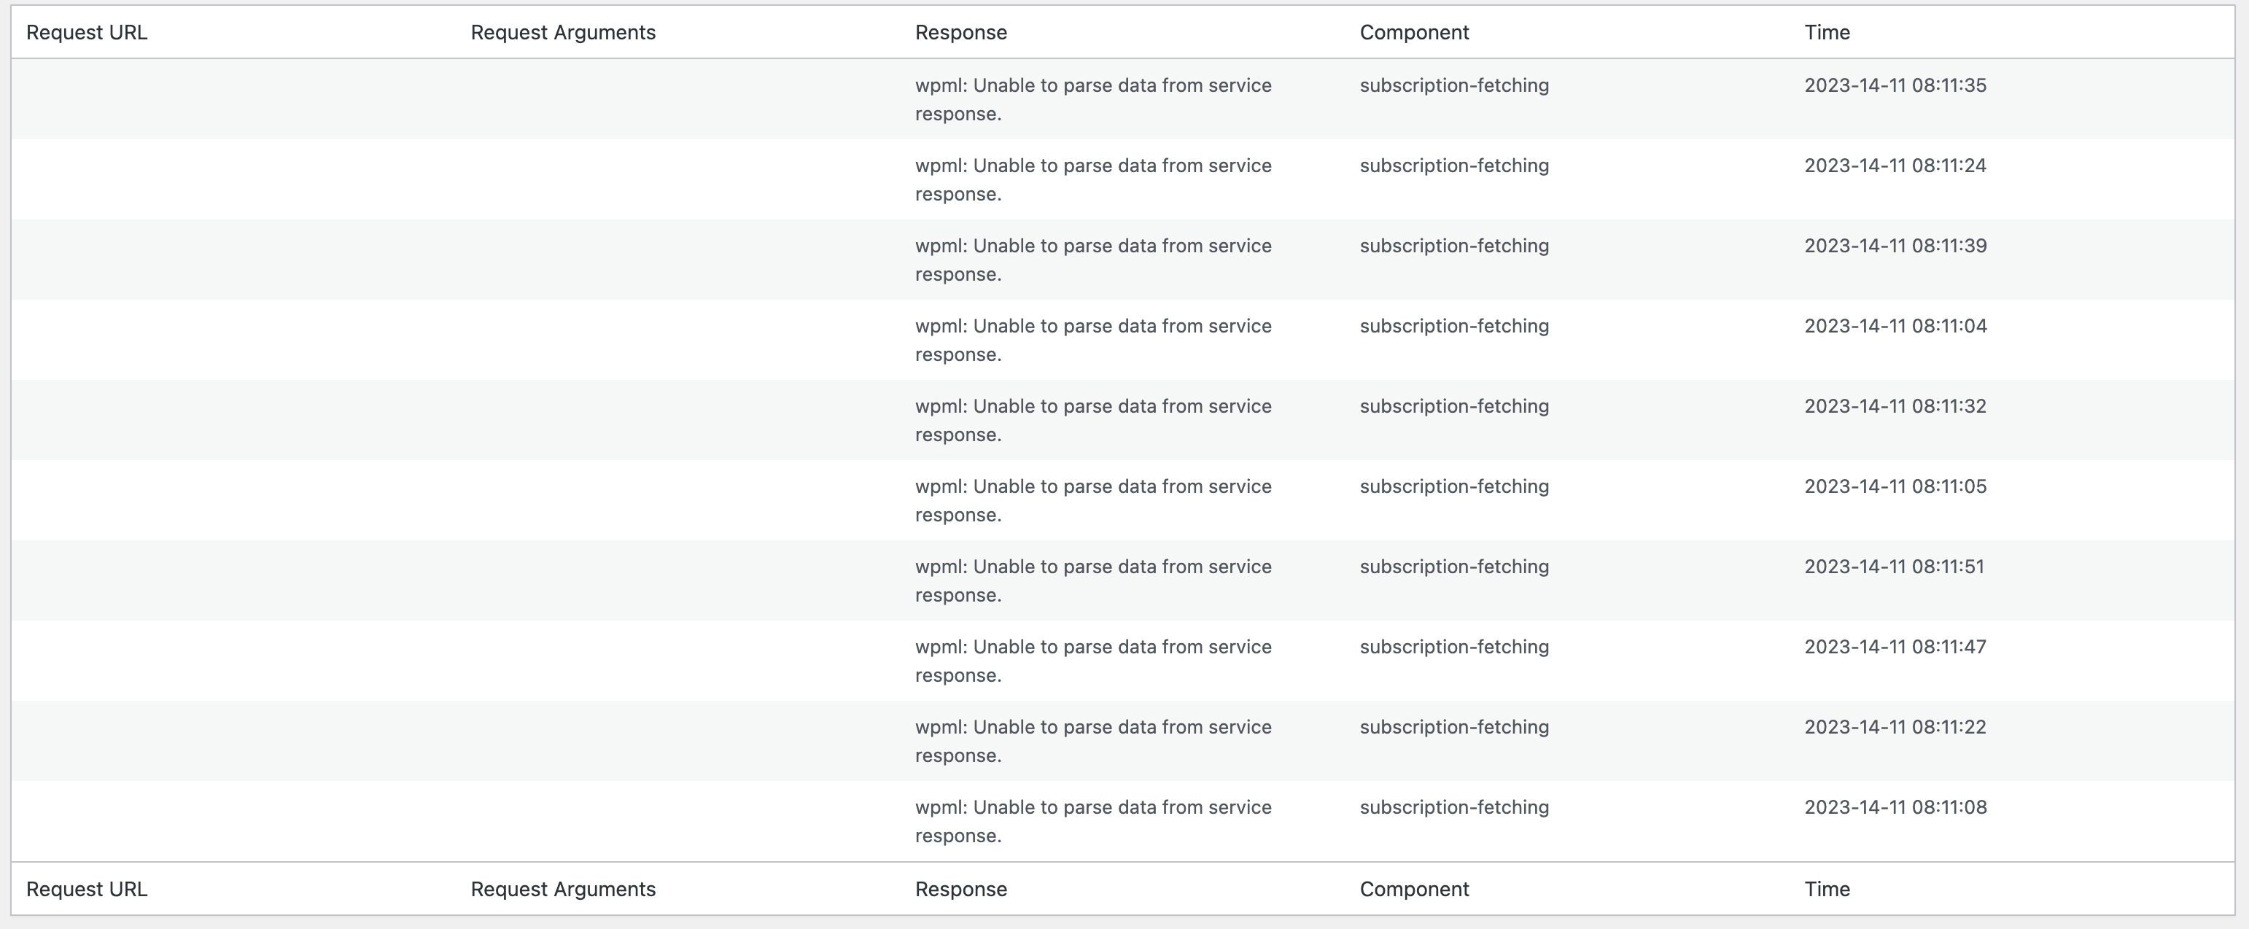Click subscription-fetching in the 08:11:05 row
The height and width of the screenshot is (929, 2249).
(1455, 487)
